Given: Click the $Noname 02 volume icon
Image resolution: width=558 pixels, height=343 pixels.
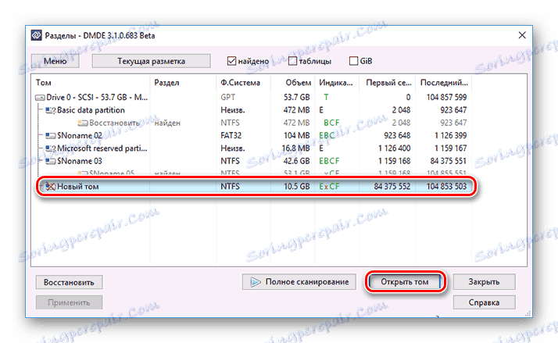Looking at the screenshot, I should click(x=50, y=136).
